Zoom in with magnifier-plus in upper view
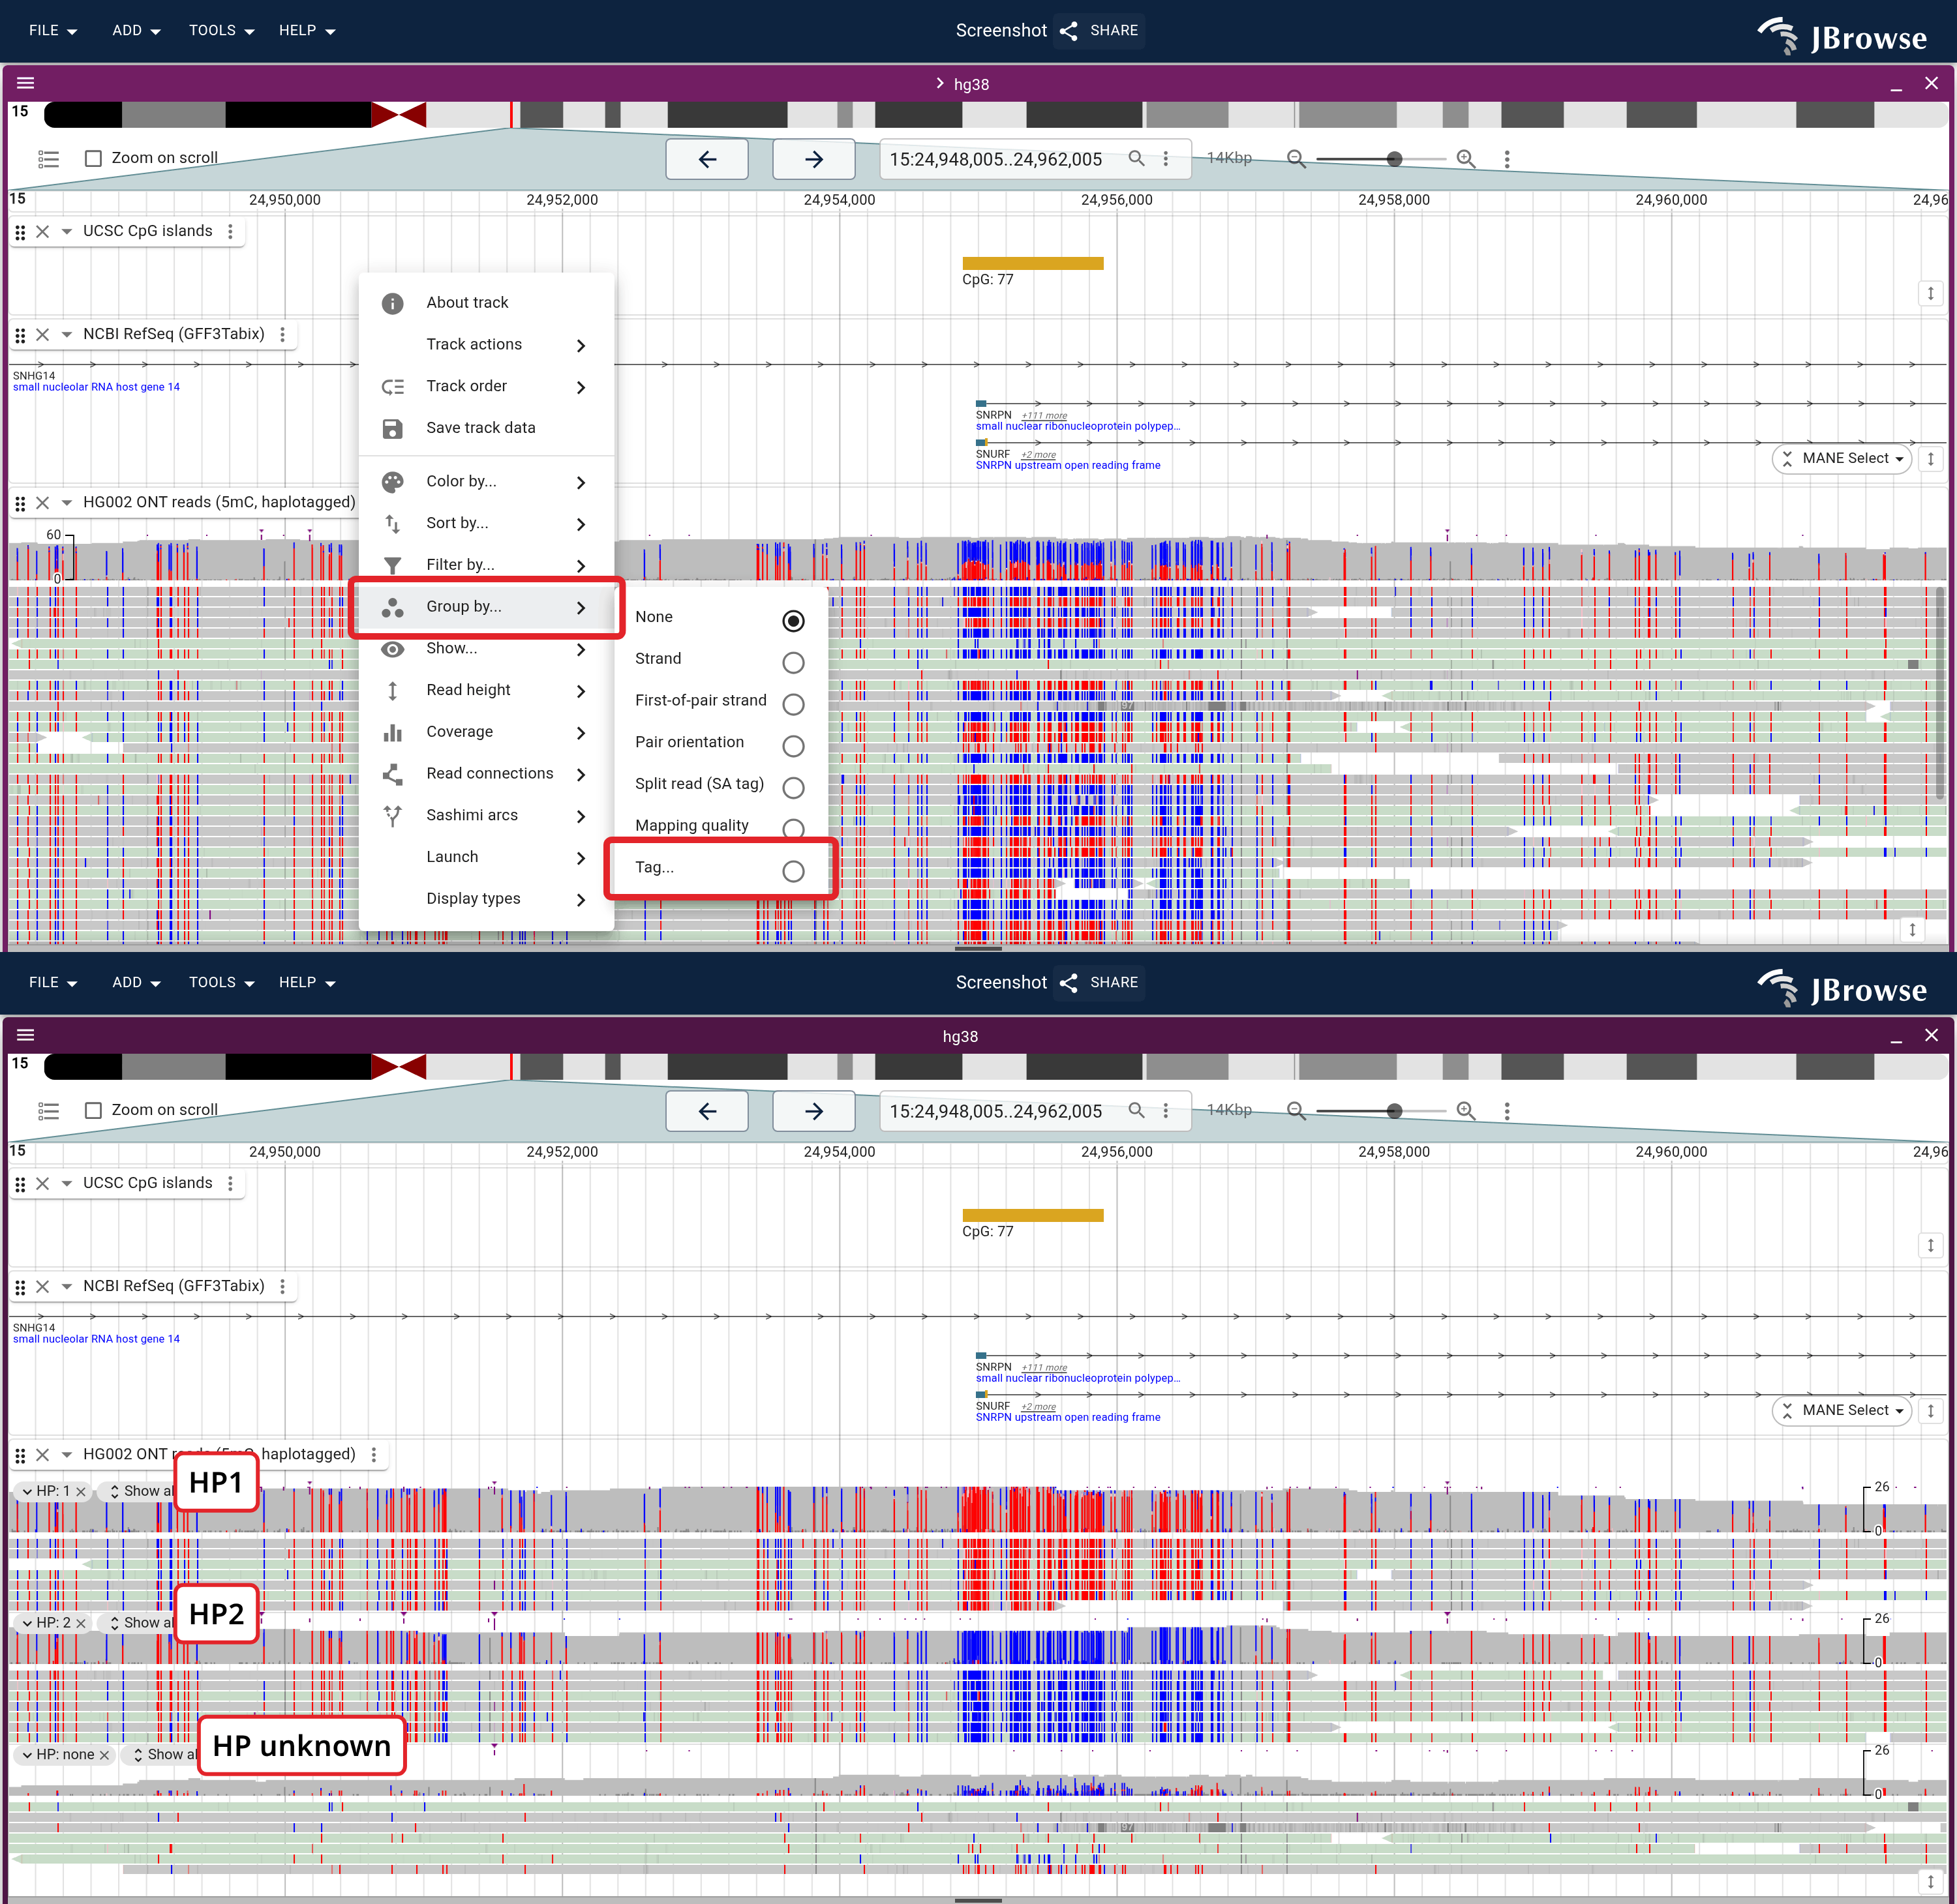This screenshot has height=1904, width=1957. pyautogui.click(x=1466, y=158)
